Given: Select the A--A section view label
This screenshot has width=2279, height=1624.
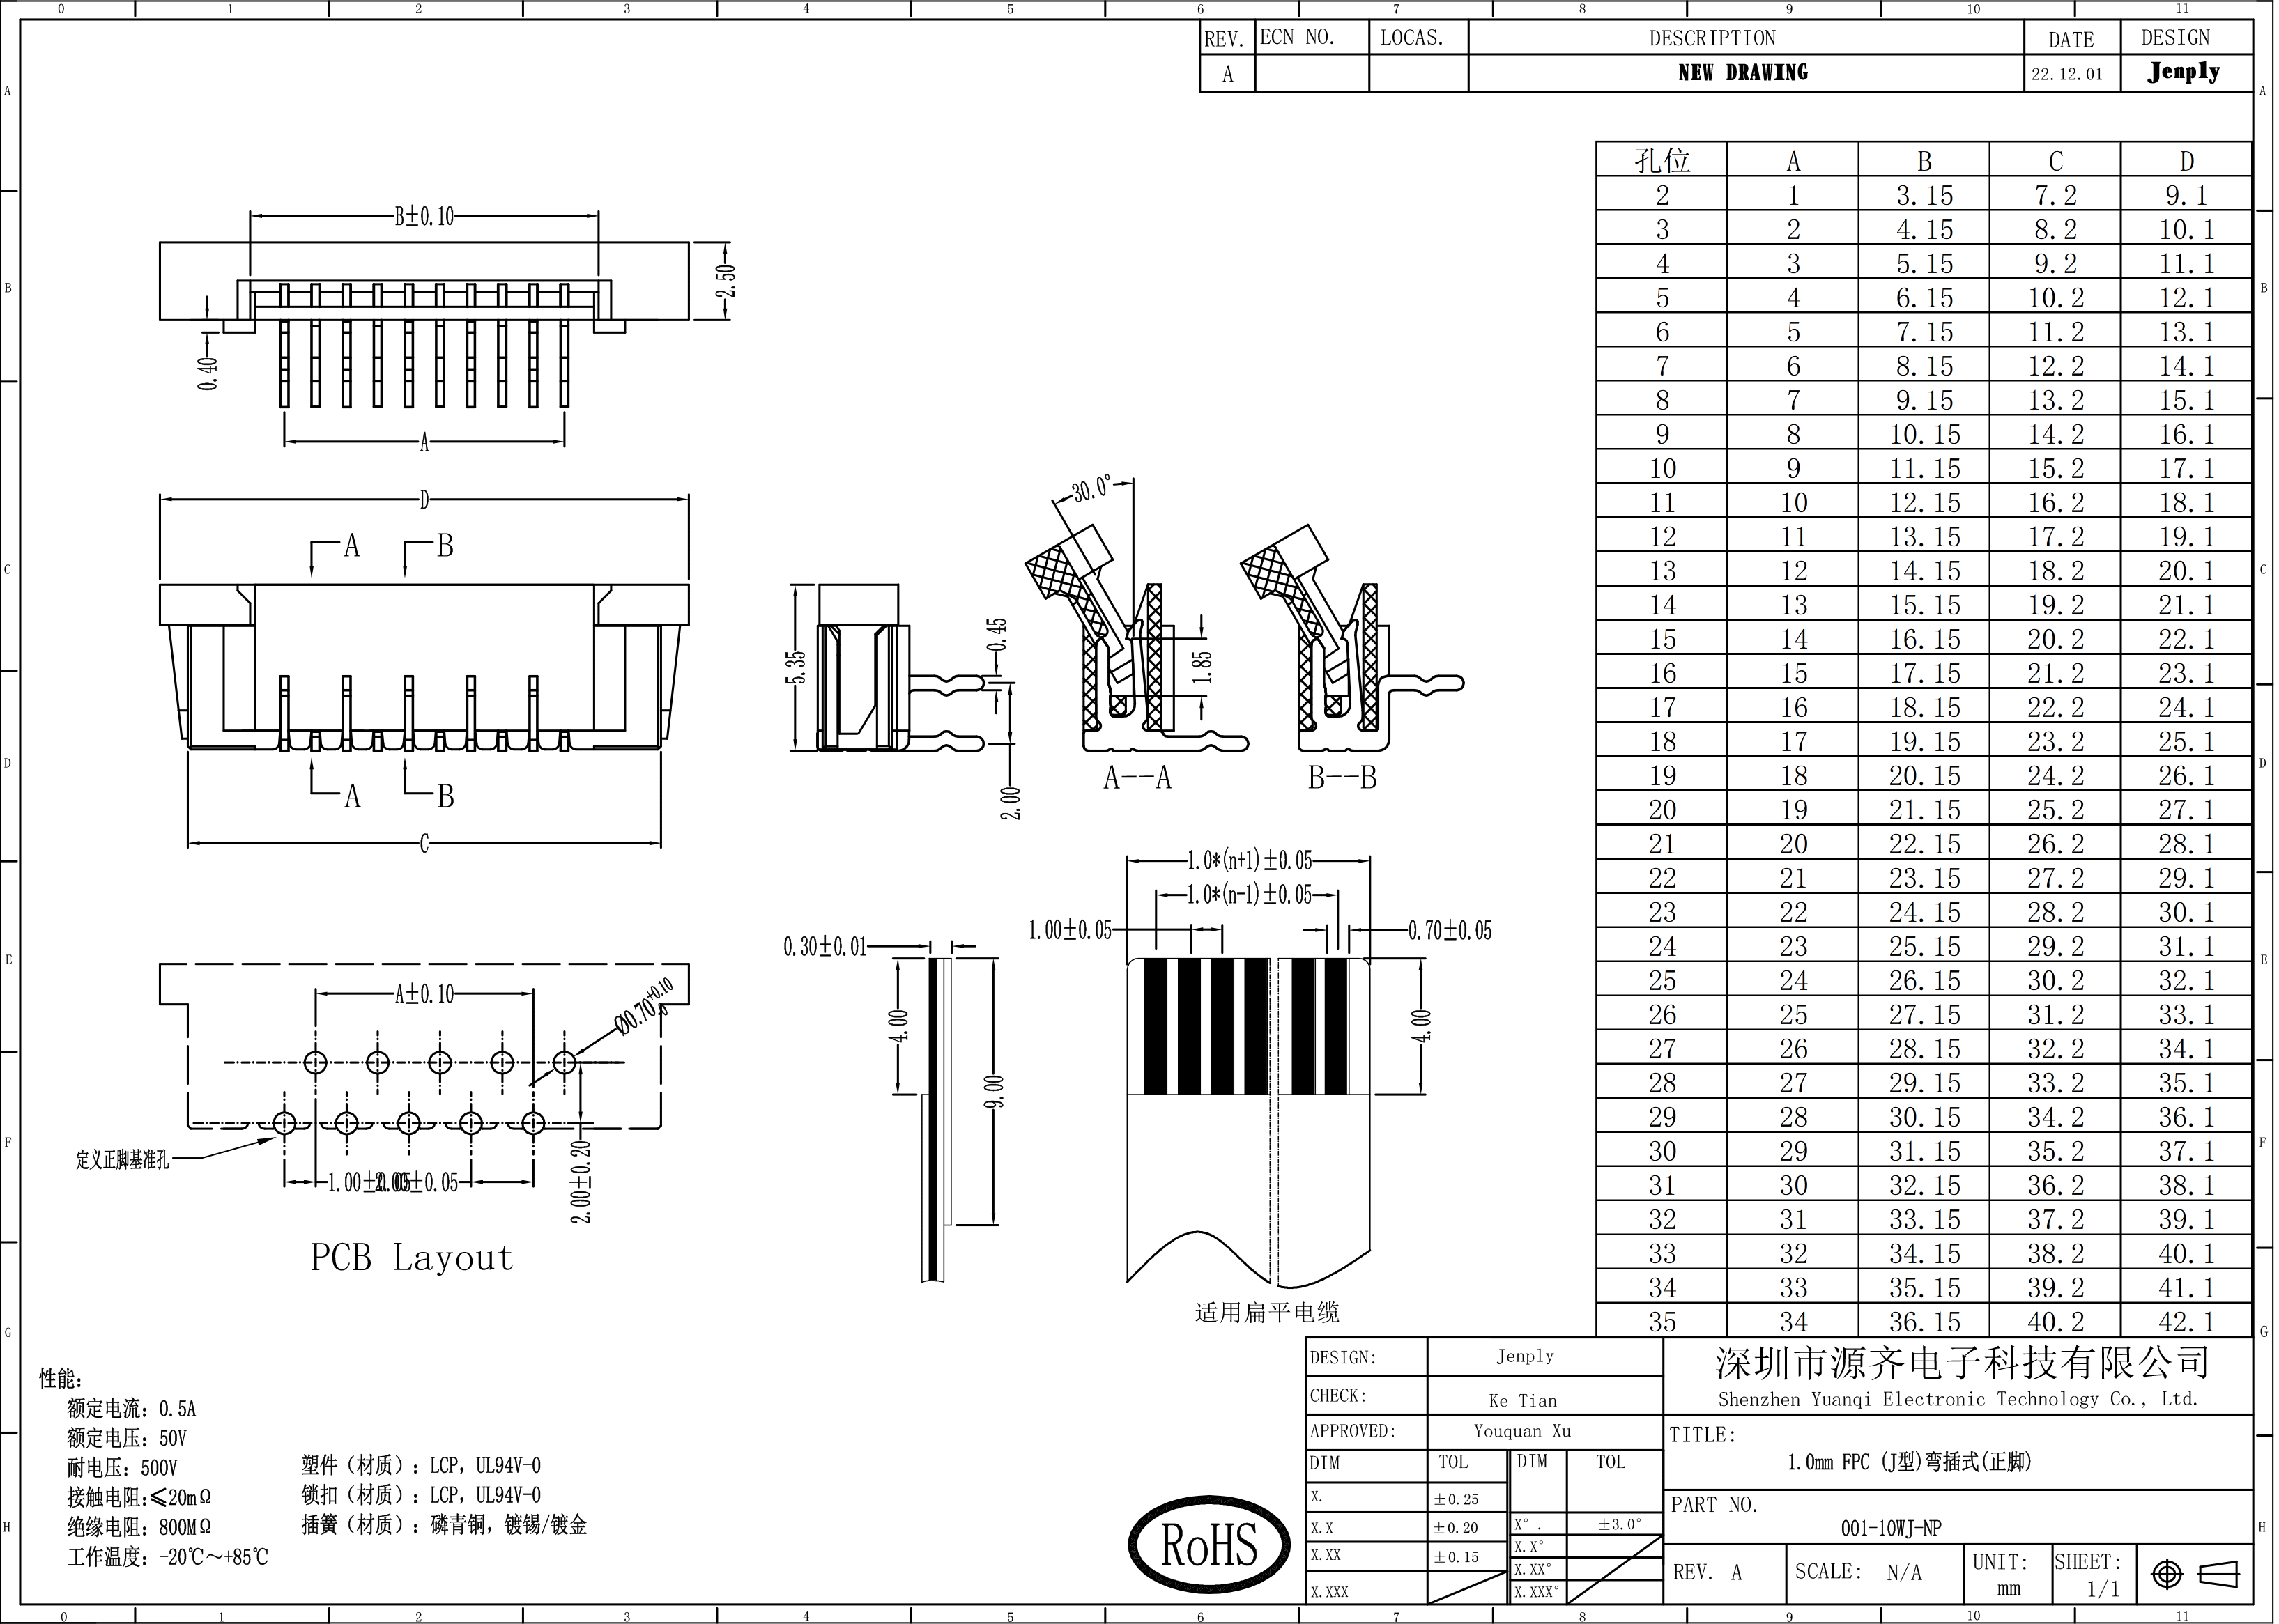Looking at the screenshot, I should click(1137, 777).
